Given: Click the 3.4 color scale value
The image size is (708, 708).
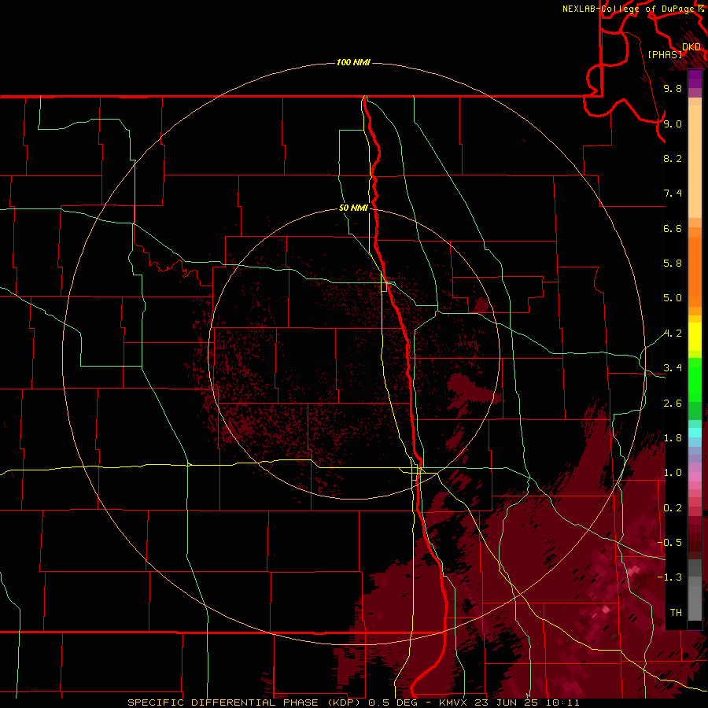Looking at the screenshot, I should click(x=673, y=368).
